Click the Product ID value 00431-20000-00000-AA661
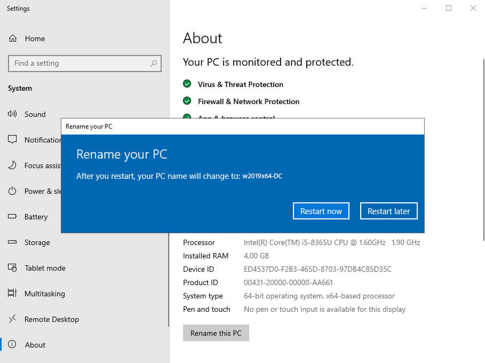485x363 pixels. (x=288, y=282)
